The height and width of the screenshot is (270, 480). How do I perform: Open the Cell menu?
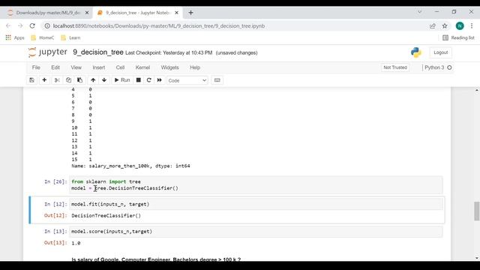(120, 67)
